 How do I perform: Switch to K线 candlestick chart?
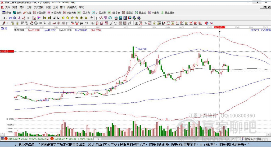(x=27, y=13)
